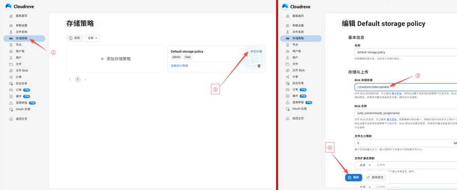
Task: Click the Blob 名称 input field
Action: pos(406,113)
